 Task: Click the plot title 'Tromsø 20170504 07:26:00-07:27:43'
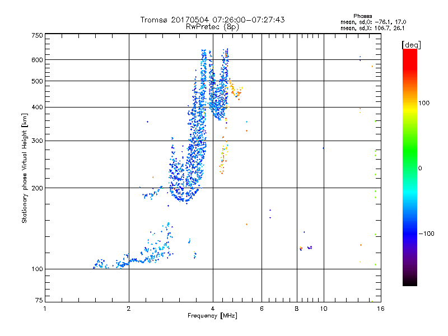[212, 20]
